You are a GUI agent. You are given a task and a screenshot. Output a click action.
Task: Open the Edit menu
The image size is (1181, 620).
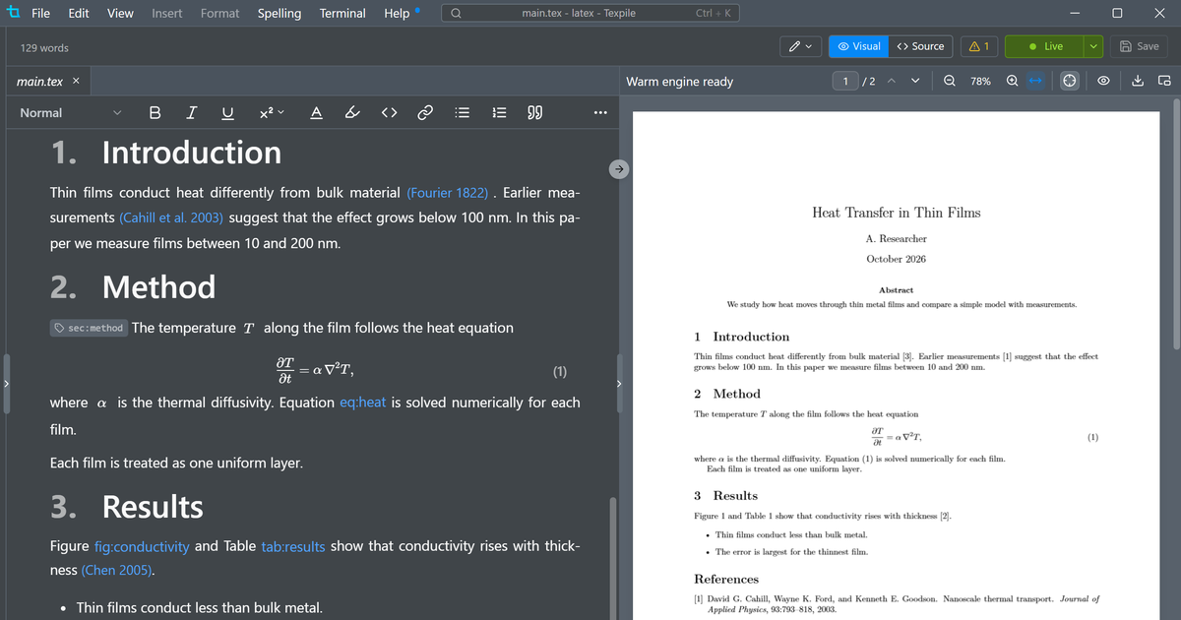click(79, 13)
